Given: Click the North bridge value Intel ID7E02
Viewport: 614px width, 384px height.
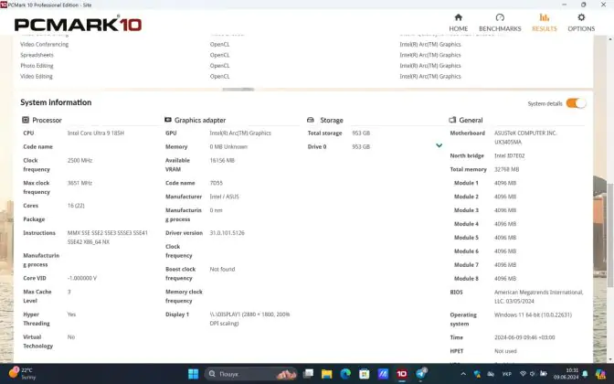Looking at the screenshot, I should pos(509,155).
